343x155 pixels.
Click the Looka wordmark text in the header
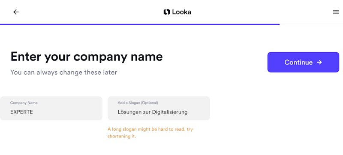click(x=181, y=12)
